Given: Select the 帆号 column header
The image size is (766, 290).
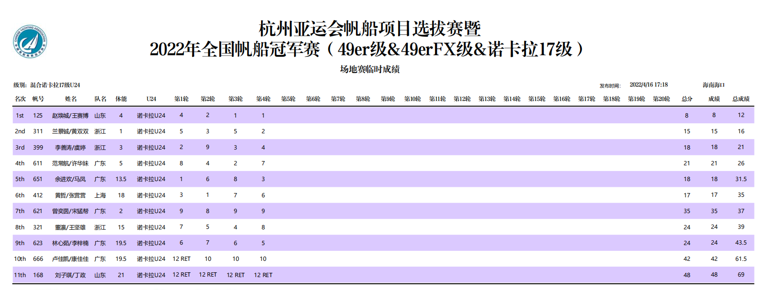Looking at the screenshot, I should click(38, 99).
